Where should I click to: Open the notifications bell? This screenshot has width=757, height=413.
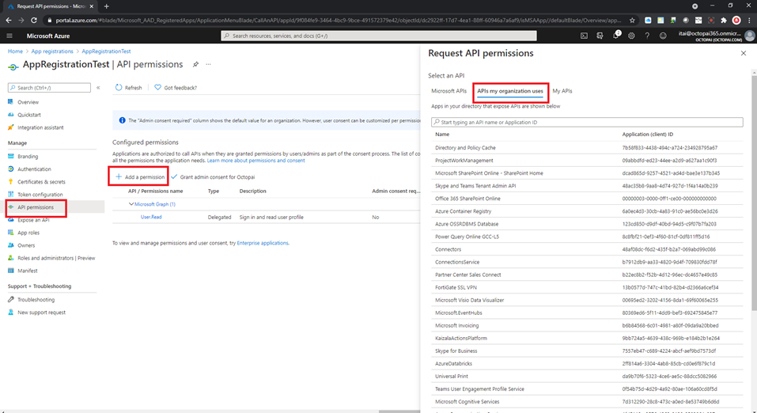coord(615,36)
